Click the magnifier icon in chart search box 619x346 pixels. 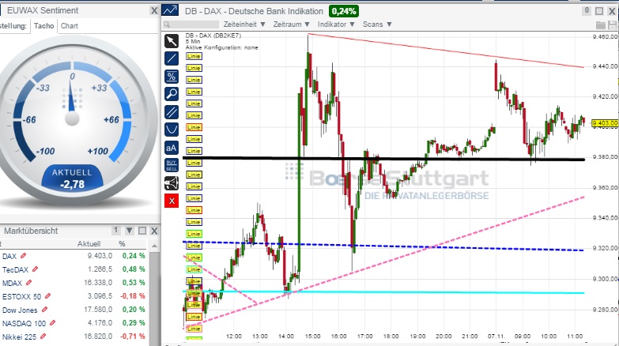click(167, 24)
